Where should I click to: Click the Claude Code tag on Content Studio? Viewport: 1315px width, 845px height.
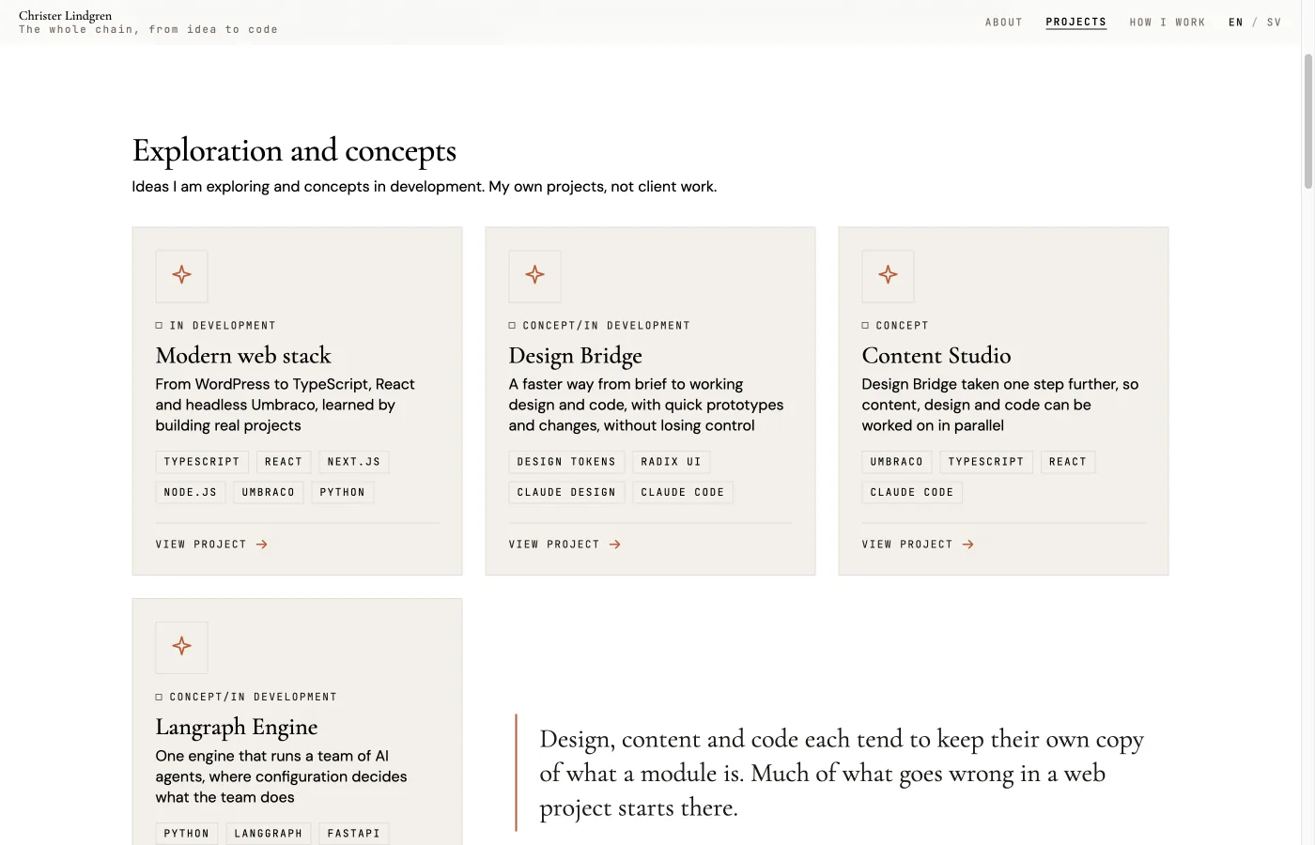pyautogui.click(x=912, y=492)
